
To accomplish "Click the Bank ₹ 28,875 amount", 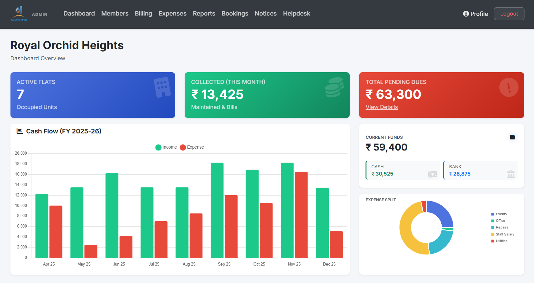I will click(460, 174).
